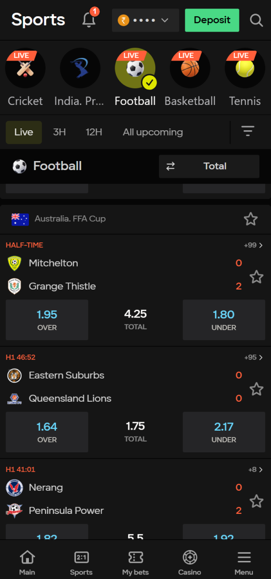Screen dimensions: 271x579
Task: Open the wallet balance dropdown
Action: click(145, 20)
